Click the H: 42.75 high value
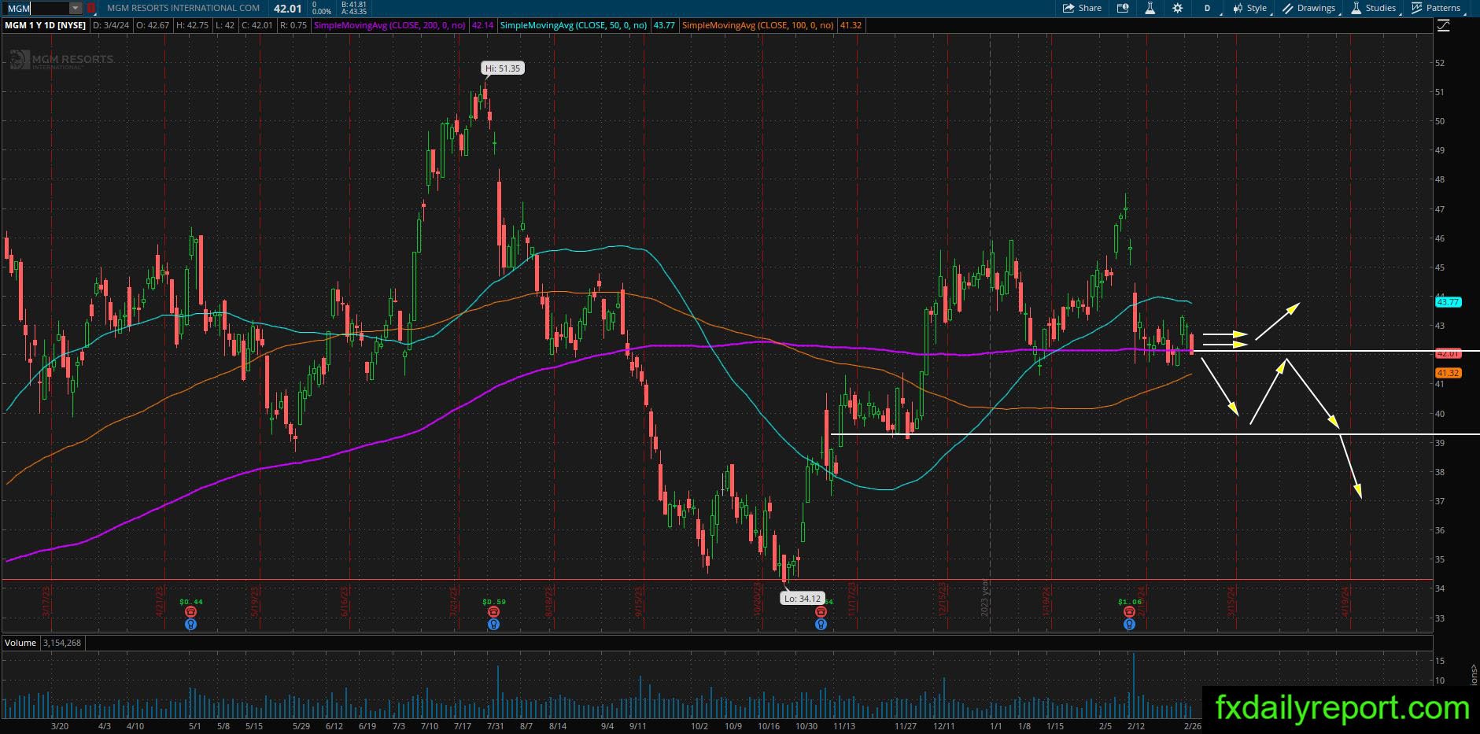The width and height of the screenshot is (1480, 734). coord(192,25)
